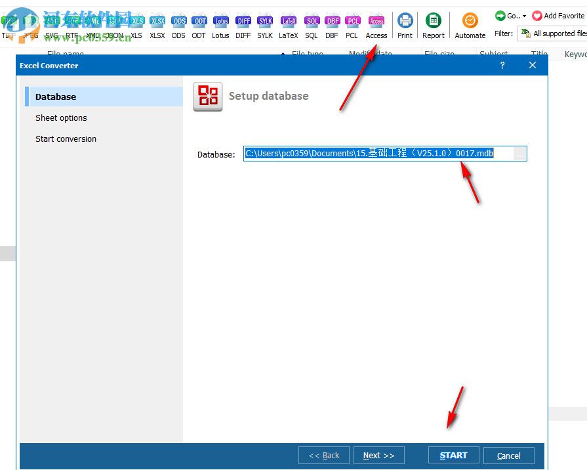Open the Start conversion section
Image resolution: width=587 pixels, height=470 pixels.
[67, 139]
